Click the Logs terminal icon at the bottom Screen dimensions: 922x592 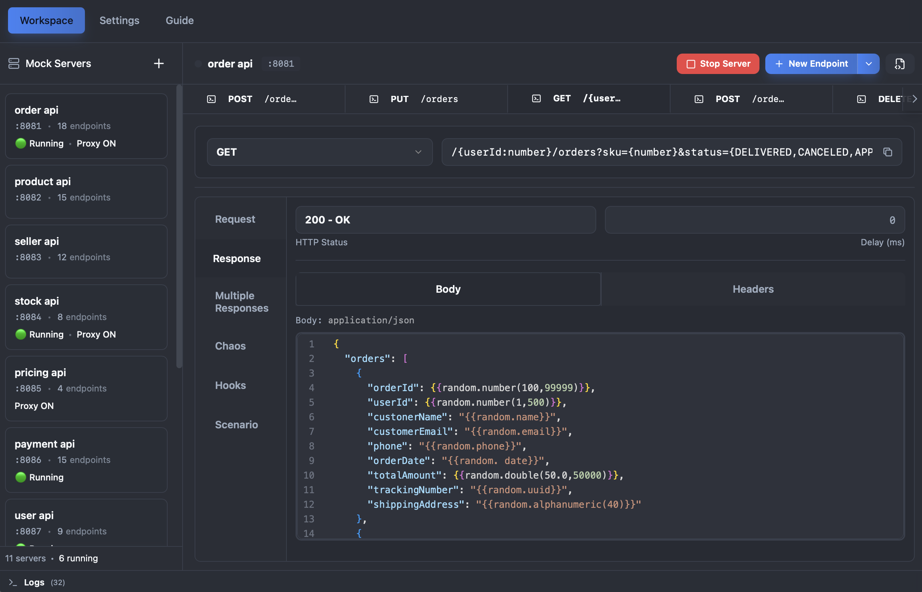click(x=13, y=582)
